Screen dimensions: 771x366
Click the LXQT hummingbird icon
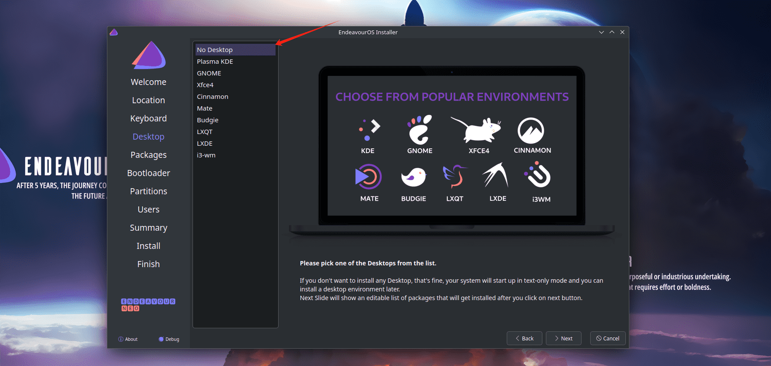point(454,176)
